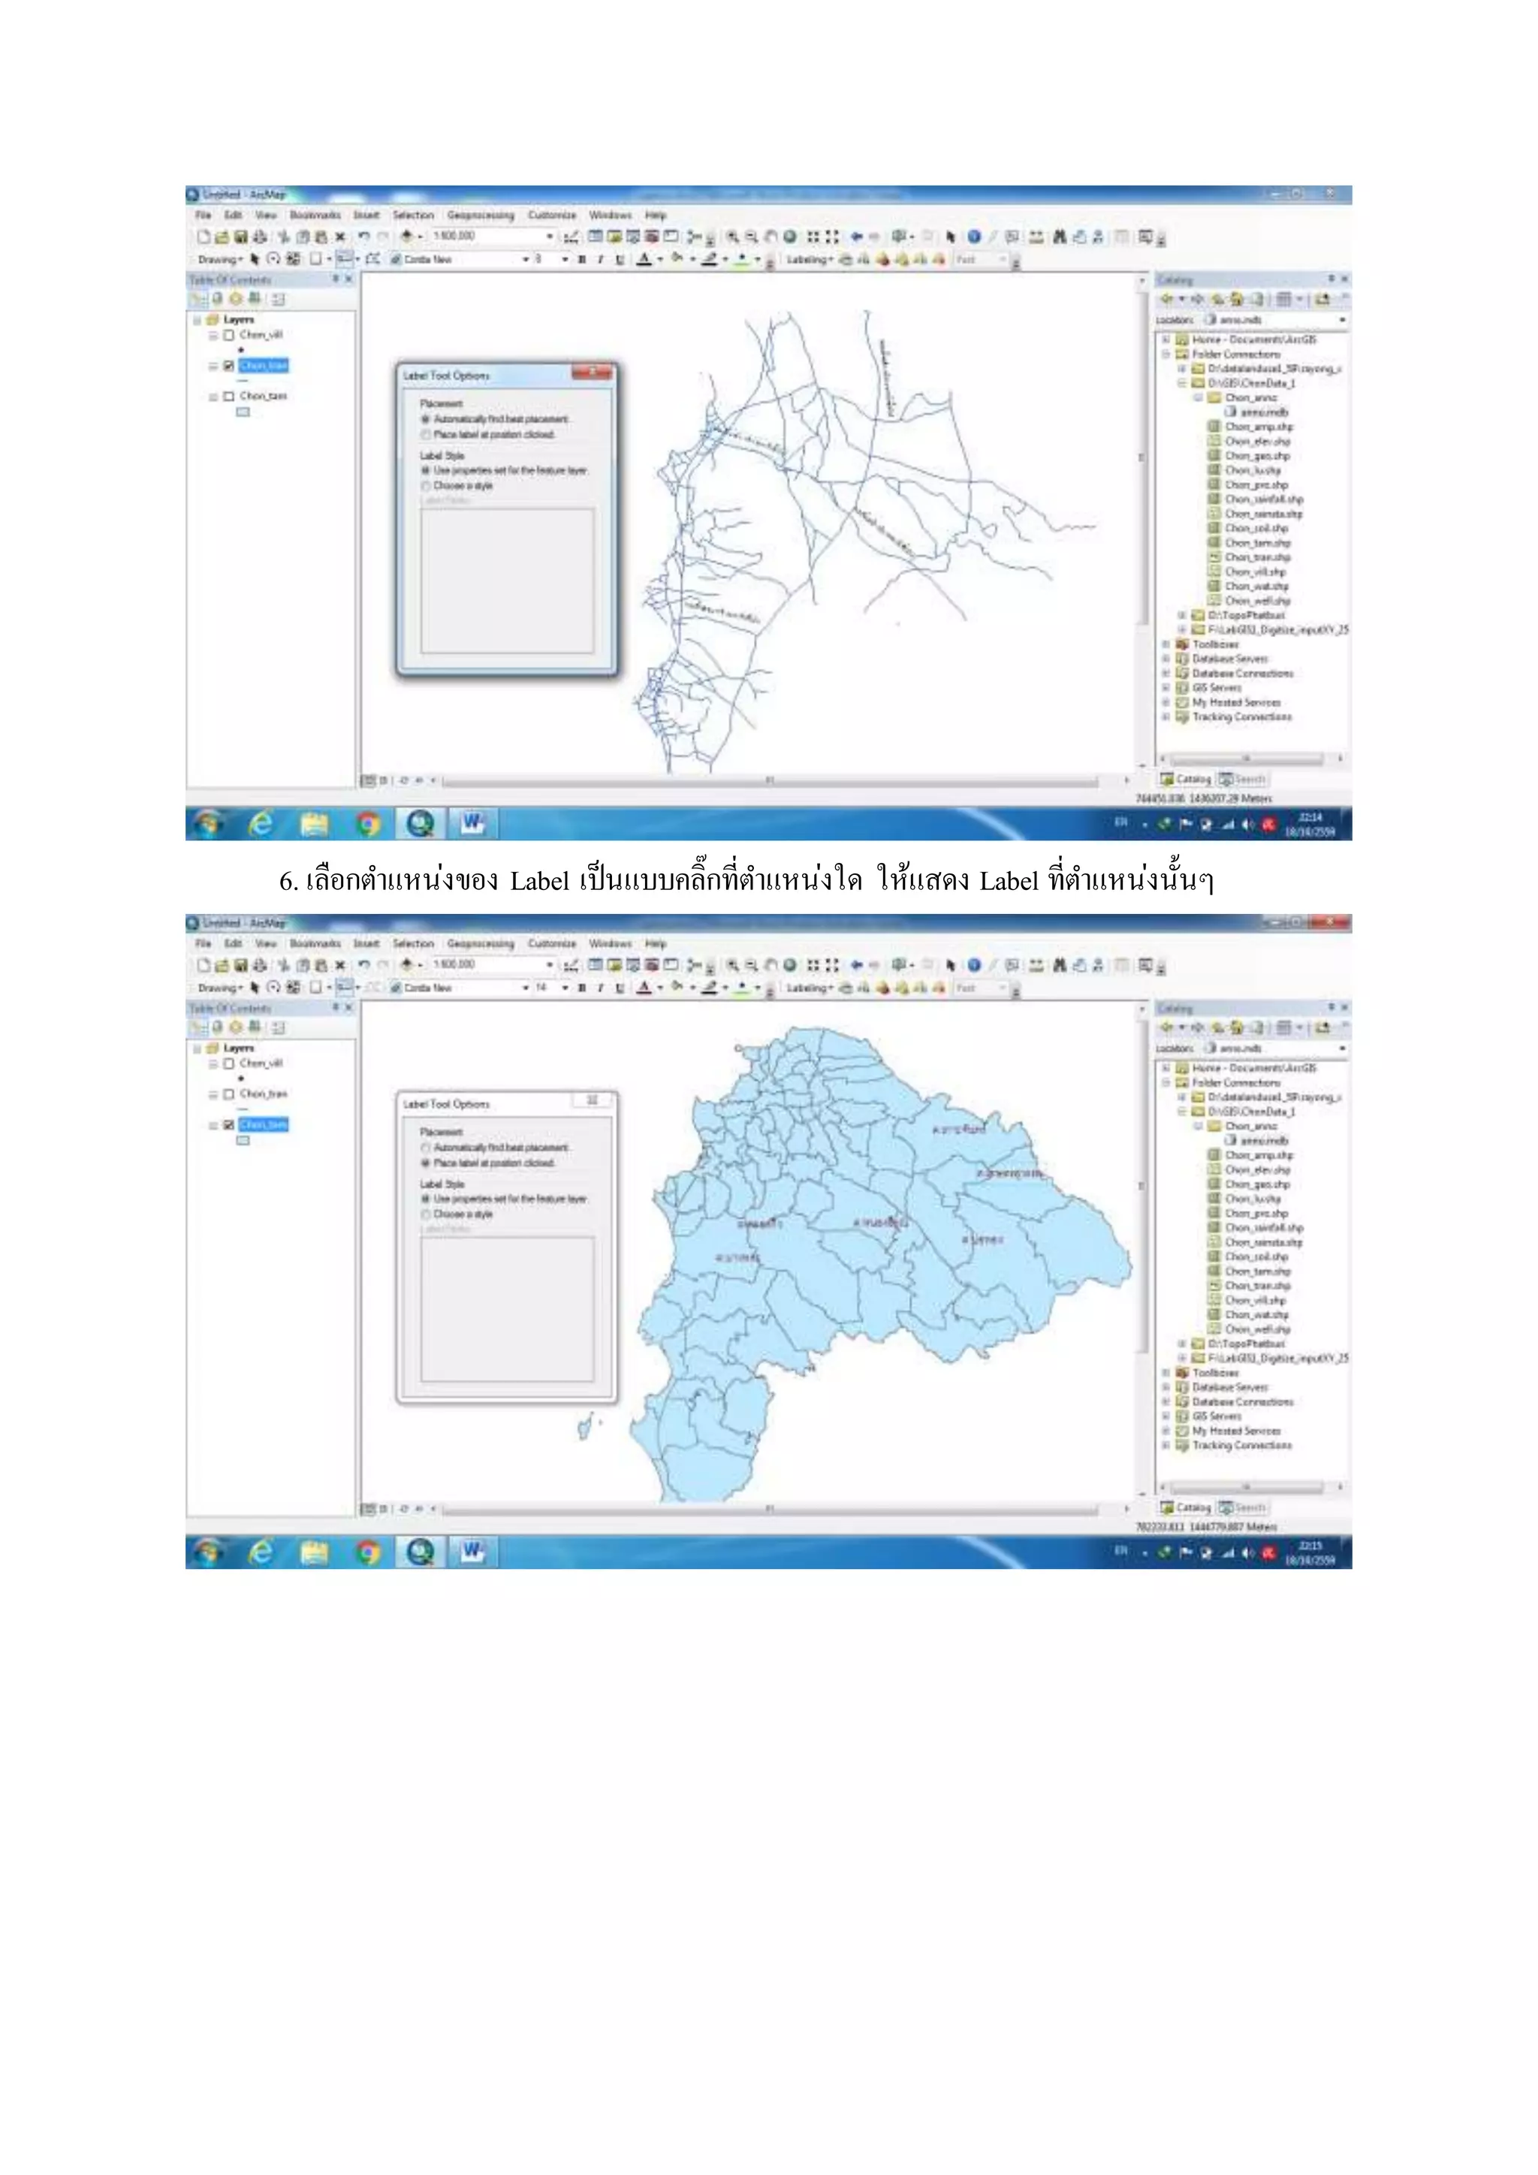Click Find binoculars icon in blue polygon map window
The height and width of the screenshot is (2175, 1538).
1059,965
